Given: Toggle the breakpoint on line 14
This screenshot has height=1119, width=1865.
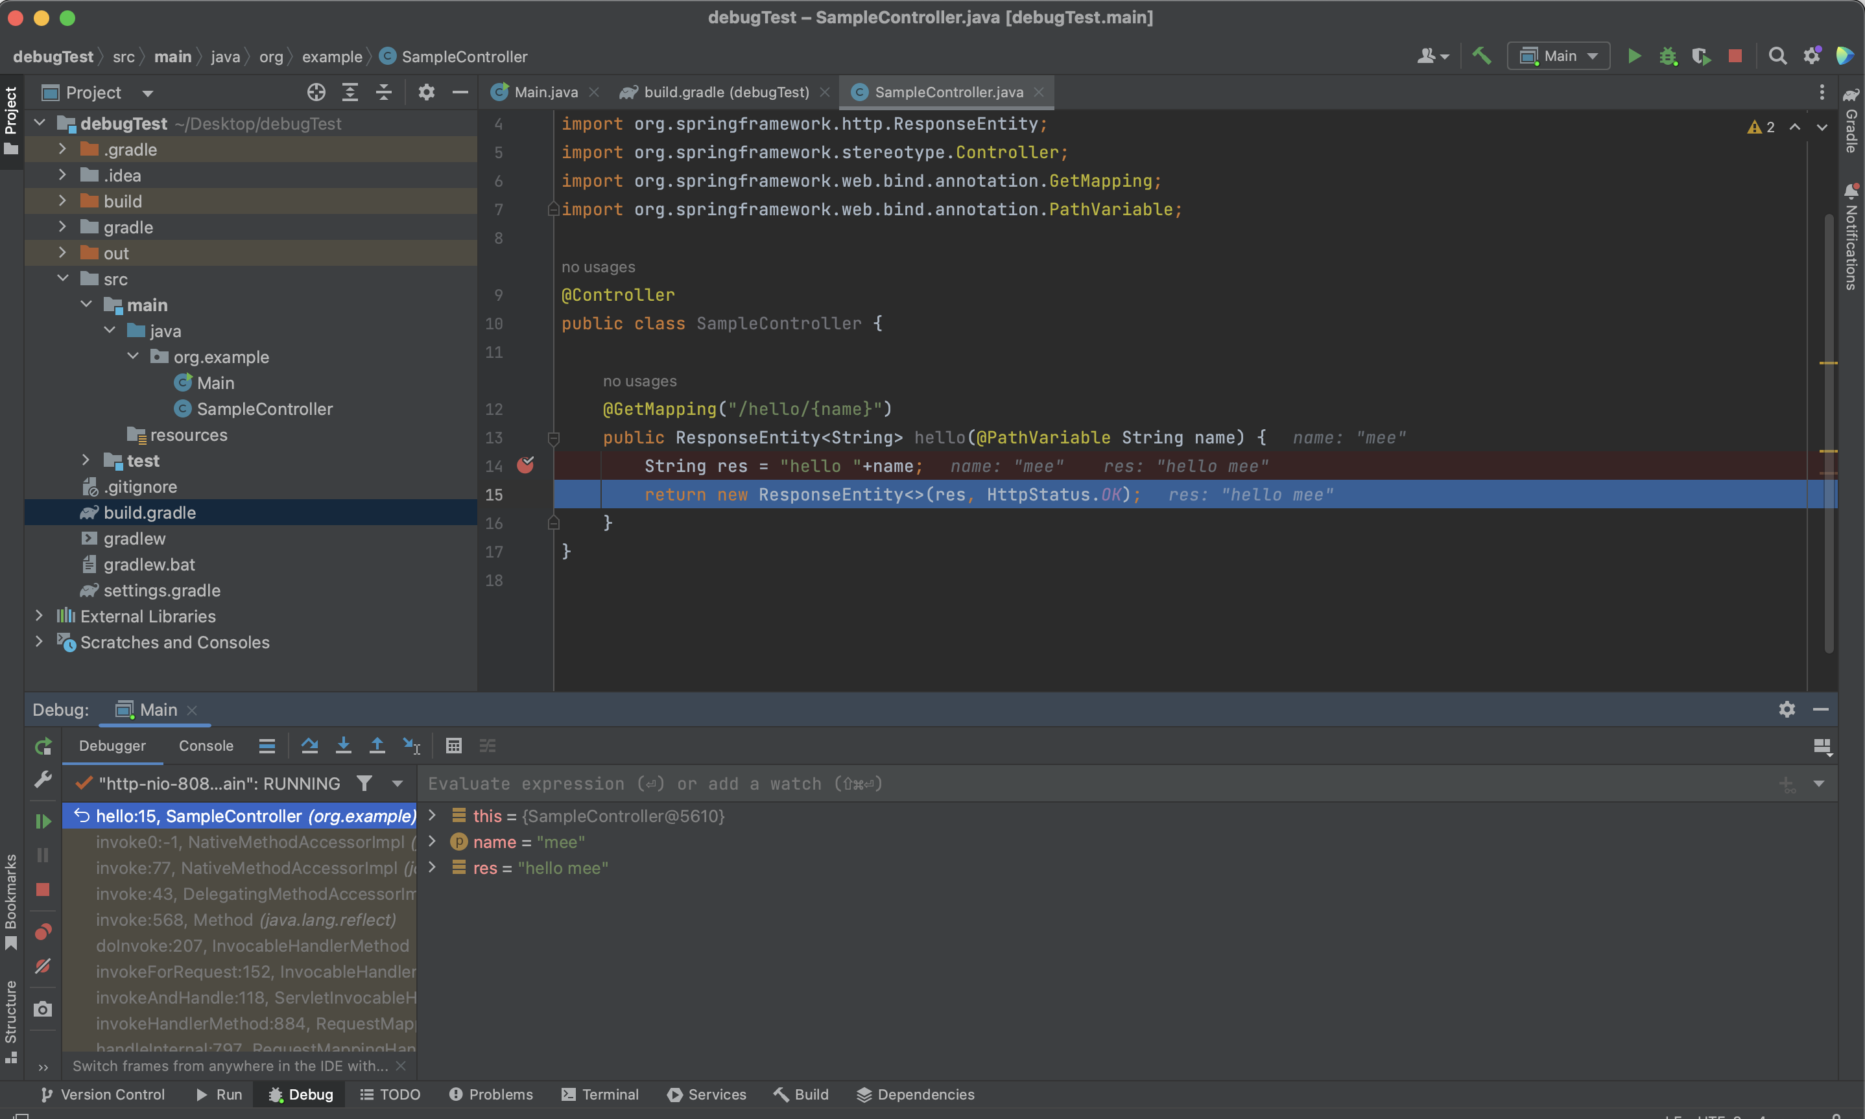Looking at the screenshot, I should 526,465.
